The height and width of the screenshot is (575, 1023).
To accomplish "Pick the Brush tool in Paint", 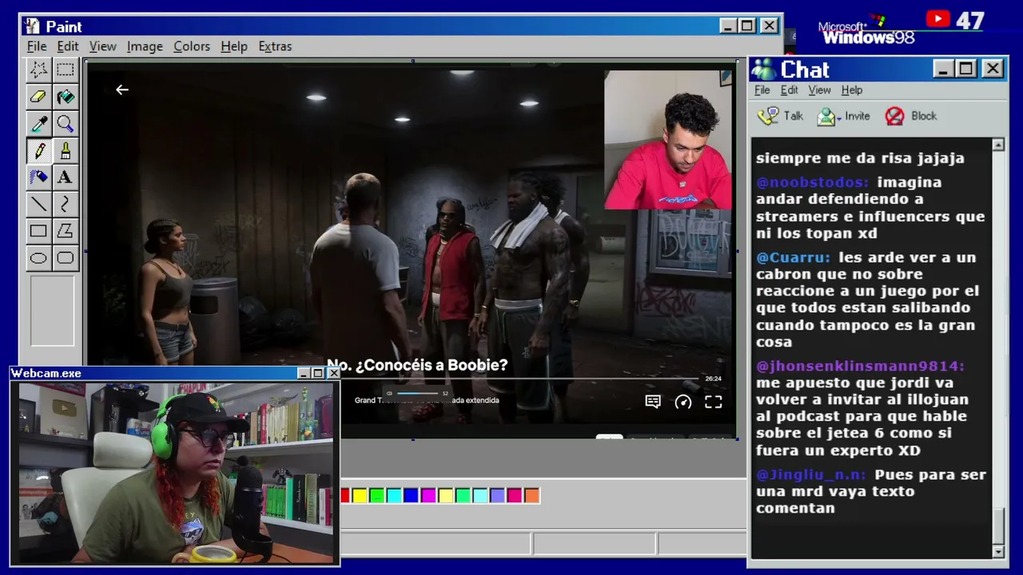I will tap(66, 151).
